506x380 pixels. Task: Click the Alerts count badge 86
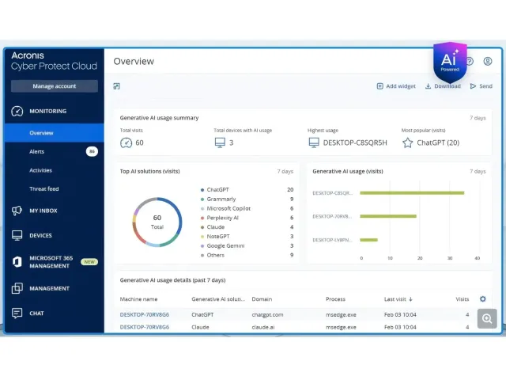[x=92, y=151]
